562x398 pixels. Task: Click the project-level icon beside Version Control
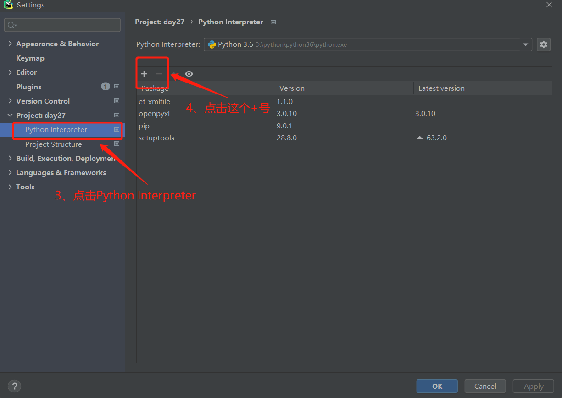coord(117,101)
